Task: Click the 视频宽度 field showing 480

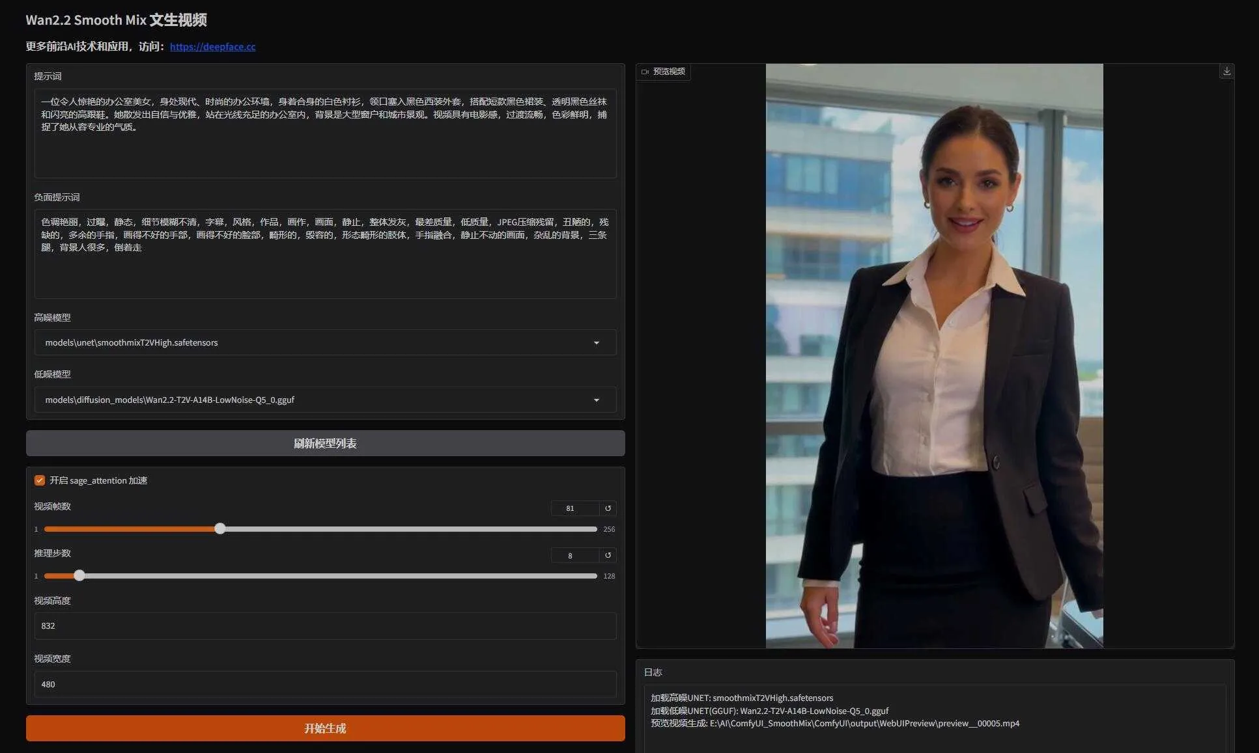Action: [x=325, y=684]
